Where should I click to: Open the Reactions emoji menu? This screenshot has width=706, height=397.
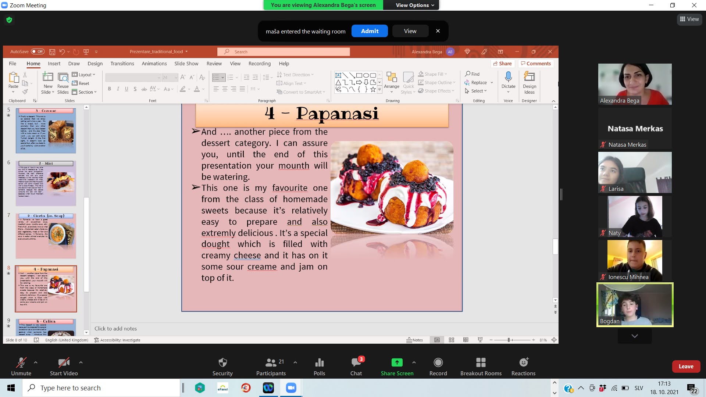point(523,363)
